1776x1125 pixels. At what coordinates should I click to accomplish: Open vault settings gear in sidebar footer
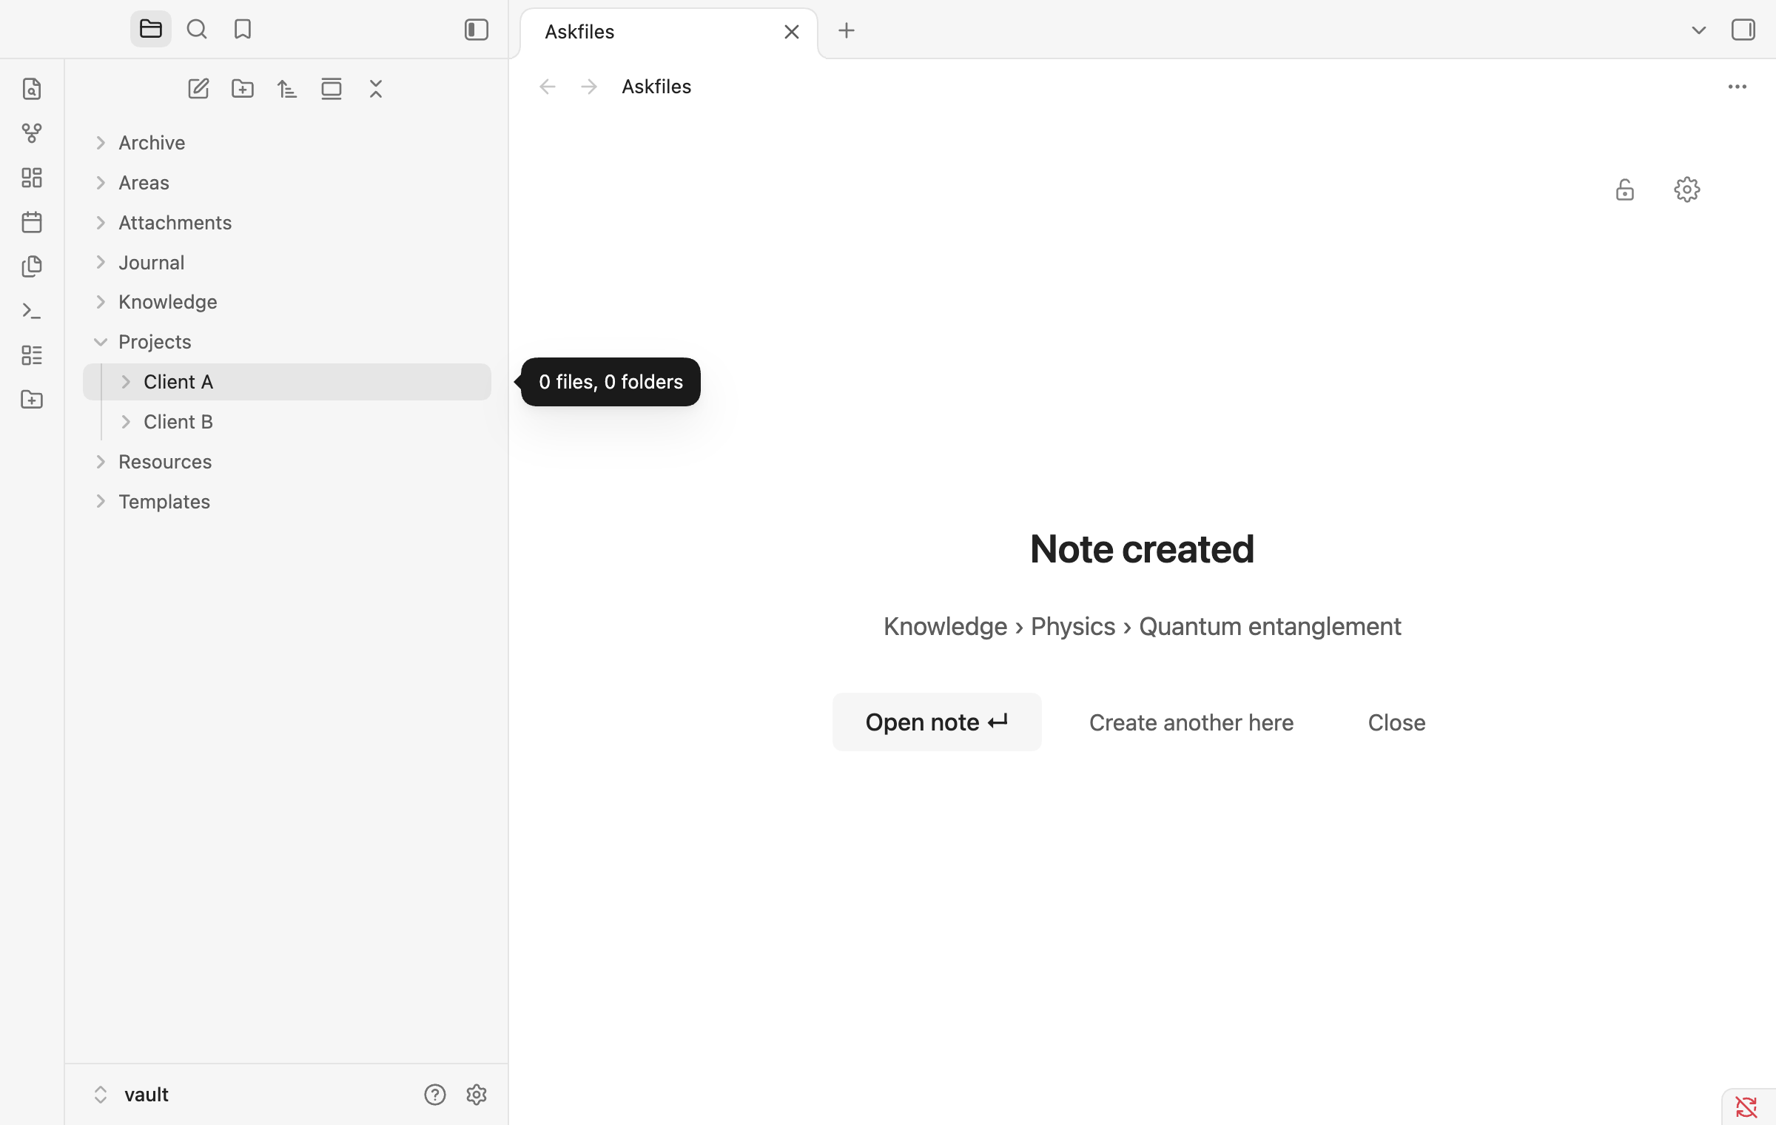coord(477,1095)
